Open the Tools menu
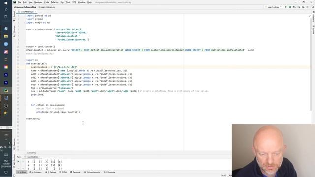This screenshot has width=315, height=177. [68, 2]
